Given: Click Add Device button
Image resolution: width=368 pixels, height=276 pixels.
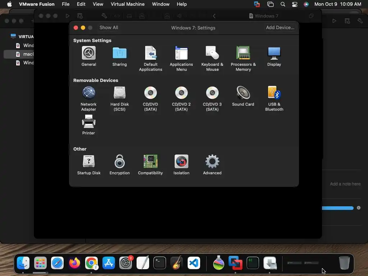Looking at the screenshot, I should [280, 27].
